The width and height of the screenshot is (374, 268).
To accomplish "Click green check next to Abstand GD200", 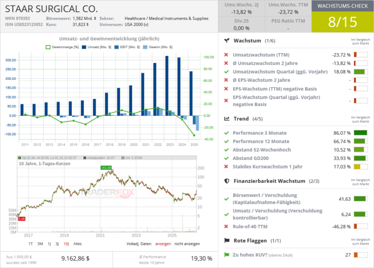I will coord(226,158).
